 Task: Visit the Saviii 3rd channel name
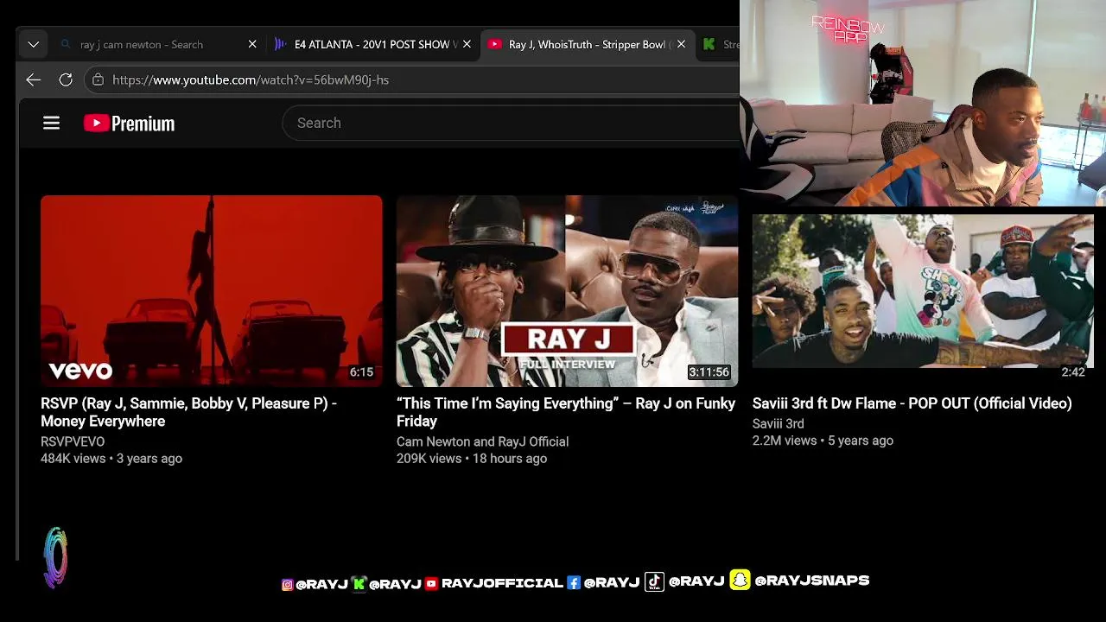pos(778,423)
